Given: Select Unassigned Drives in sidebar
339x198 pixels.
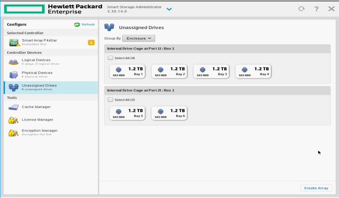Looking at the screenshot, I should tap(51, 87).
